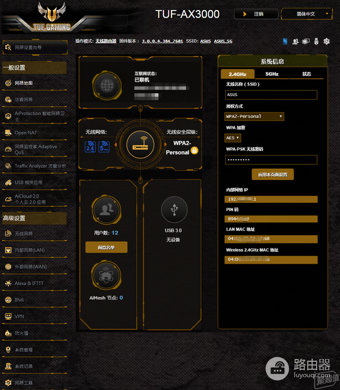Open the Open NAT sidebar item
The image size is (340, 390).
click(34, 133)
